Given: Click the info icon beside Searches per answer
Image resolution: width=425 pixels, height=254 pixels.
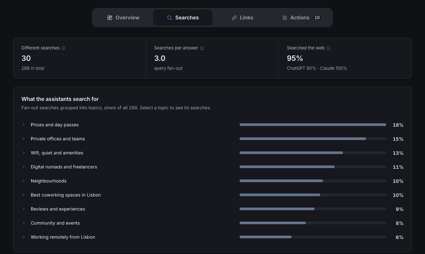Looking at the screenshot, I should (x=202, y=48).
